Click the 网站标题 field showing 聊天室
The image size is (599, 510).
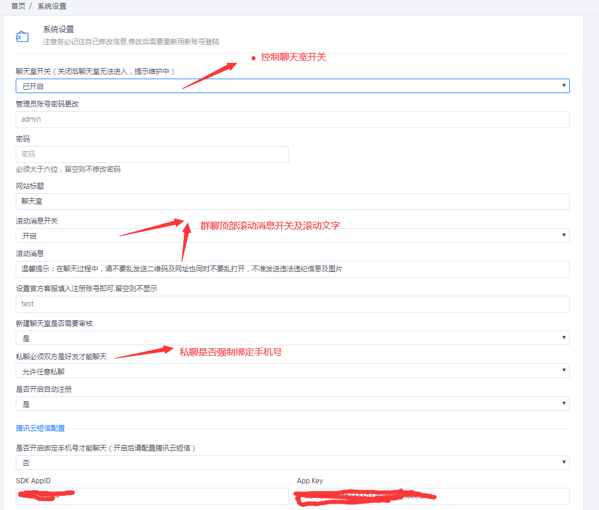pos(291,201)
